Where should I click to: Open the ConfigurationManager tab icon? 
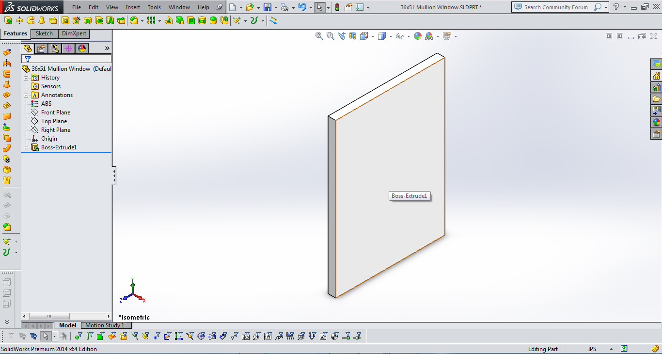[55, 48]
